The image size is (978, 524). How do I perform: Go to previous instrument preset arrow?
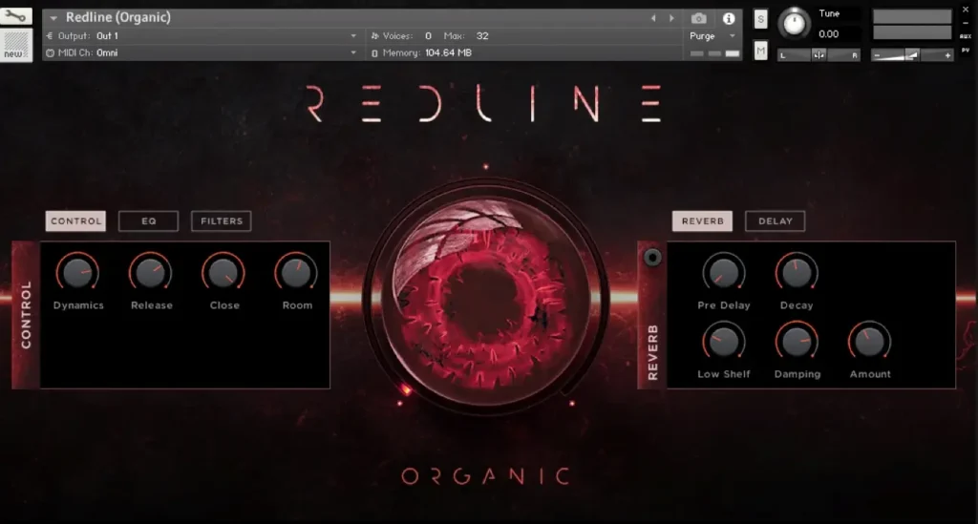653,18
